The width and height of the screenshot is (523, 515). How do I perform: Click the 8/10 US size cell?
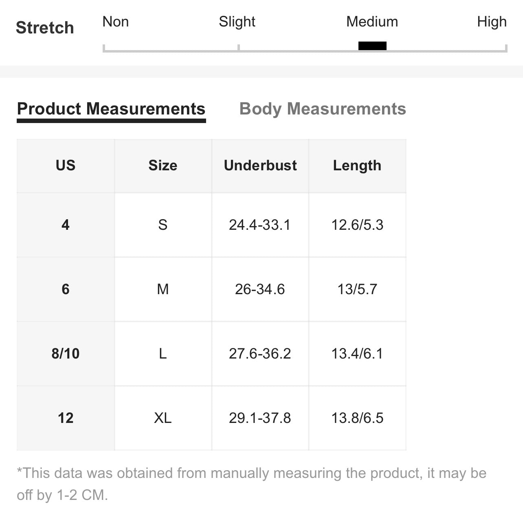[x=66, y=354]
